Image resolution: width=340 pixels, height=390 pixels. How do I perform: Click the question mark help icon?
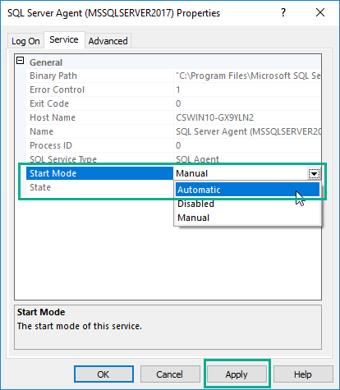coord(283,12)
